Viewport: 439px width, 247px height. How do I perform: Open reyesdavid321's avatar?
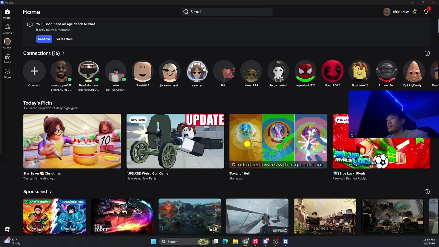pyautogui.click(x=305, y=71)
